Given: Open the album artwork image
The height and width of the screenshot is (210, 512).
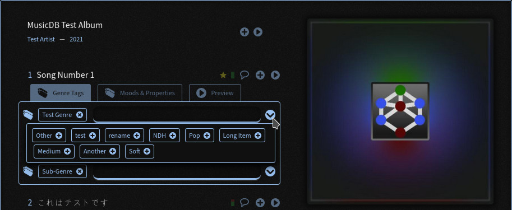Looking at the screenshot, I should [400, 111].
